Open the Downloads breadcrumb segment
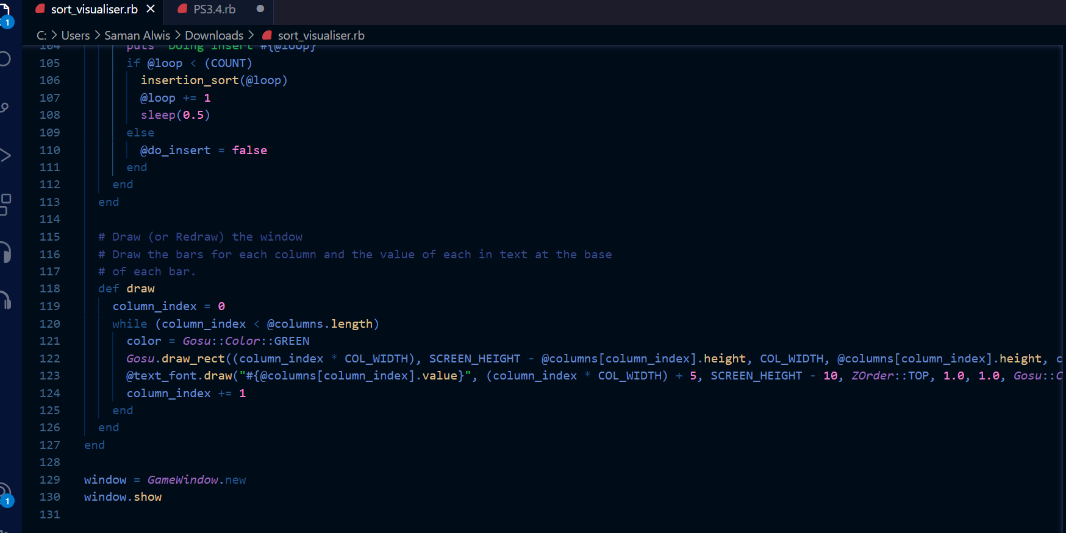1066x533 pixels. pos(214,35)
